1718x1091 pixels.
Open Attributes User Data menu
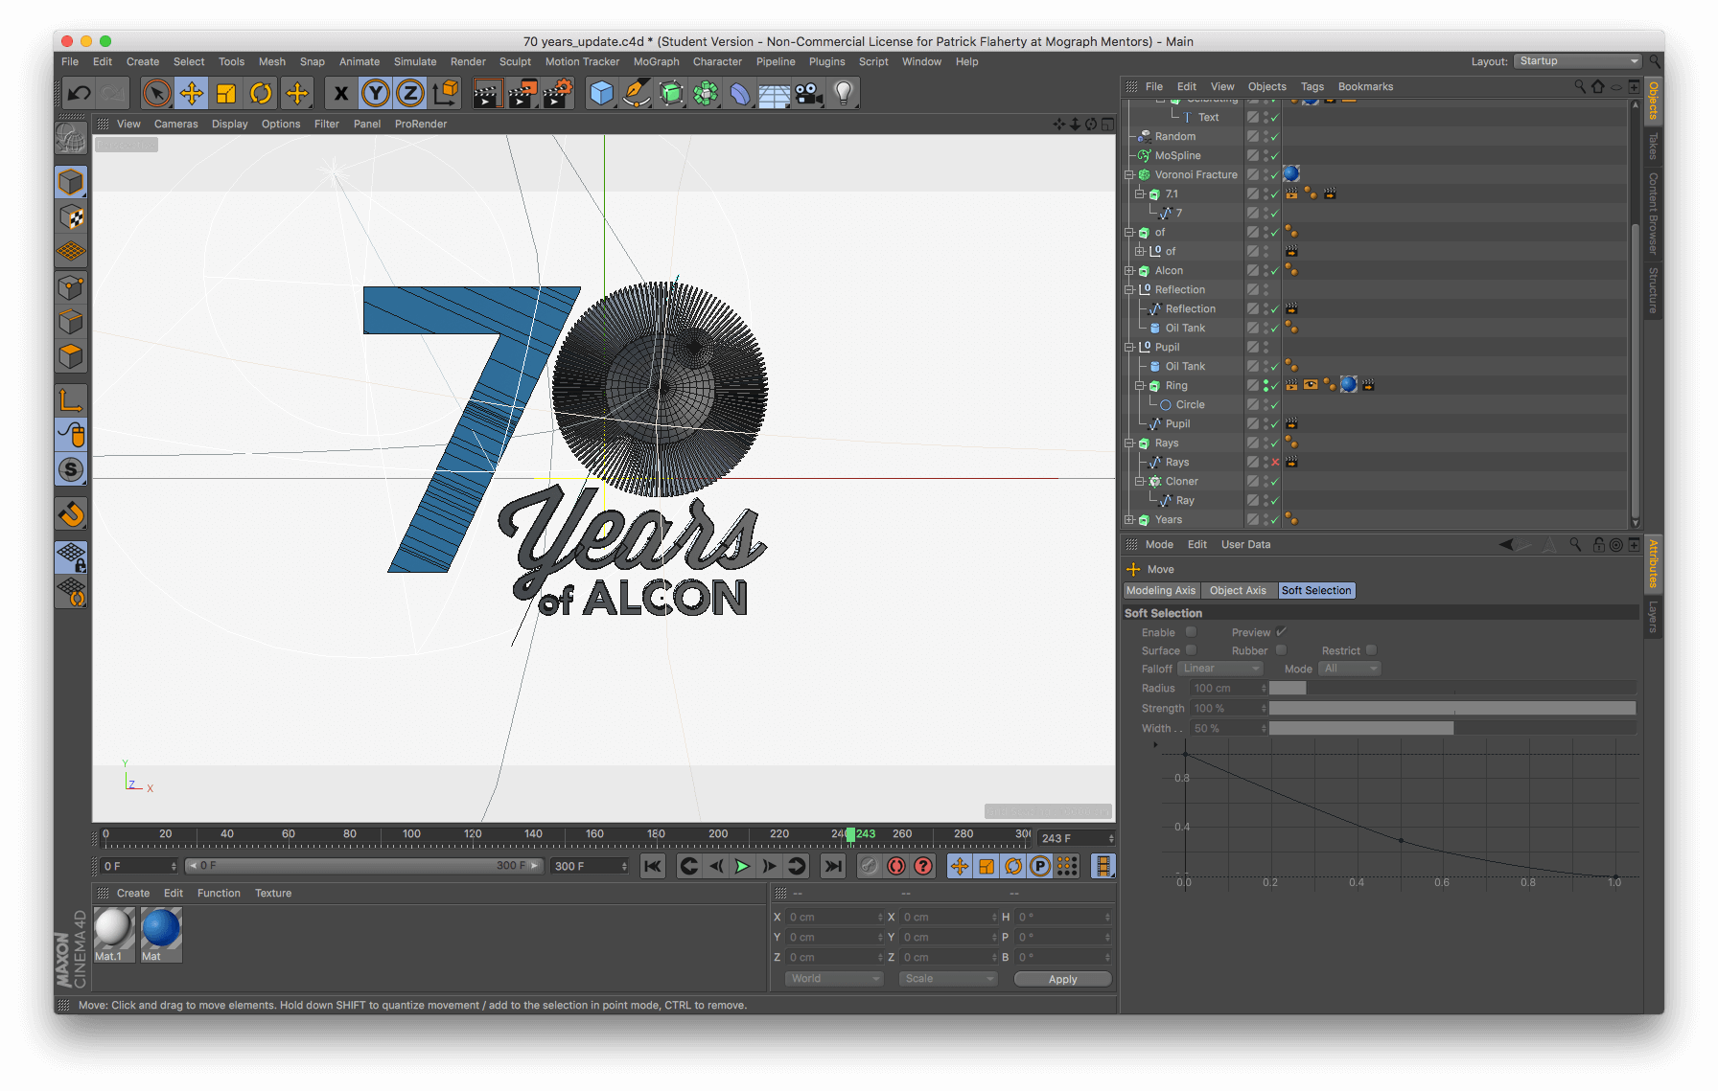pos(1245,544)
